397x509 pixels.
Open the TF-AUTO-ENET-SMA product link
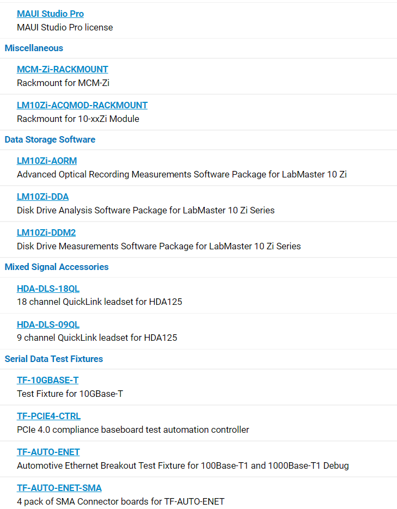click(x=59, y=488)
